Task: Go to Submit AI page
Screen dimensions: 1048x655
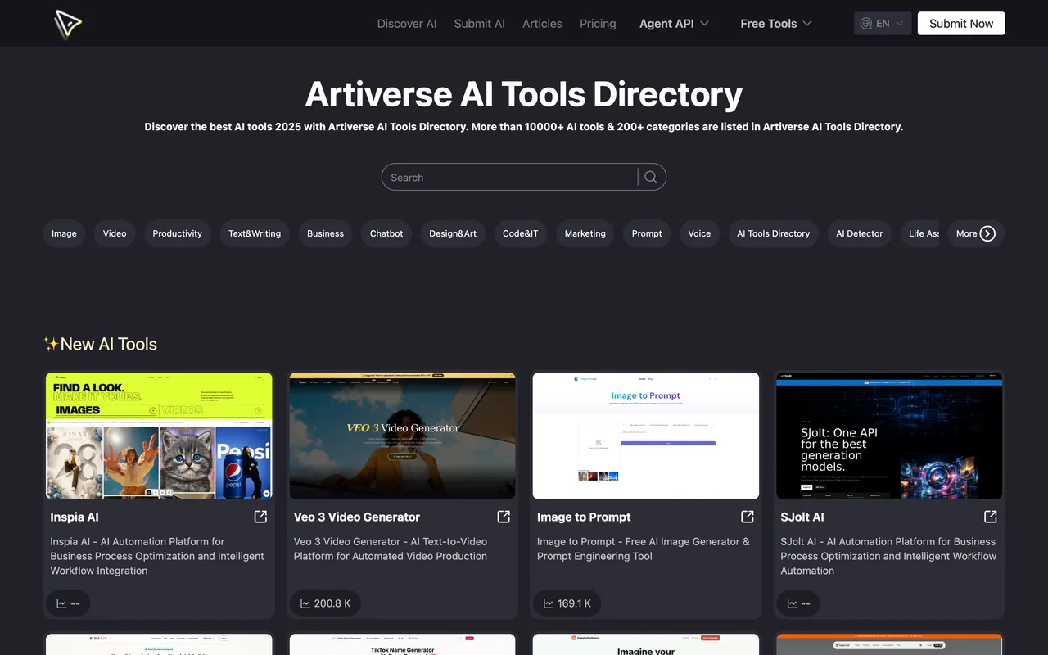Action: click(480, 24)
